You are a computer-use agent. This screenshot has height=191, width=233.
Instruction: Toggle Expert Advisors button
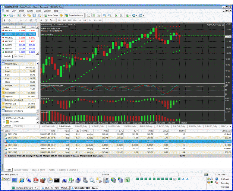click(x=74, y=15)
